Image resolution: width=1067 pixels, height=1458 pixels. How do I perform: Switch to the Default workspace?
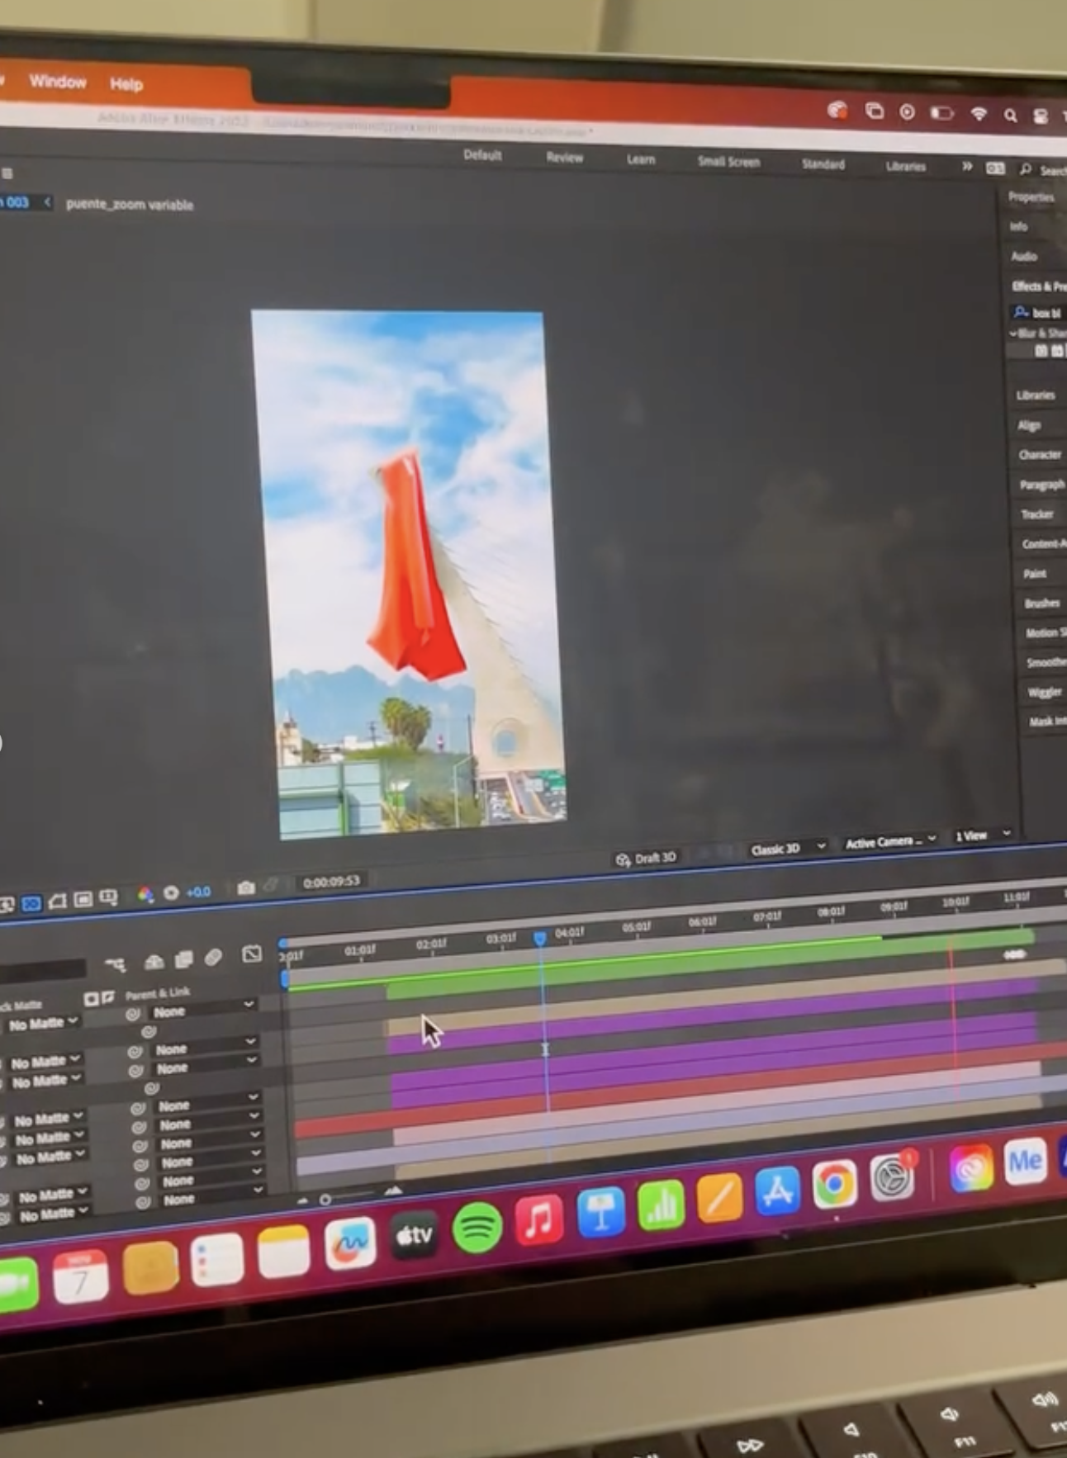coord(482,155)
